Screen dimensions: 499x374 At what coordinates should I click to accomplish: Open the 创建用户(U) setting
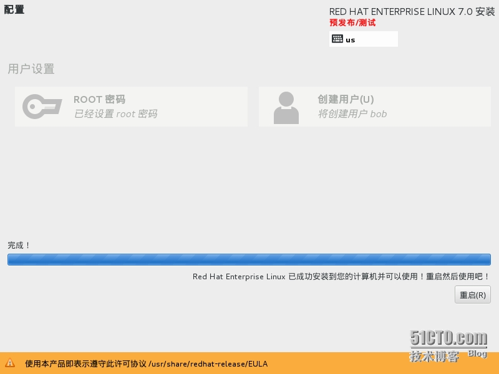point(375,107)
